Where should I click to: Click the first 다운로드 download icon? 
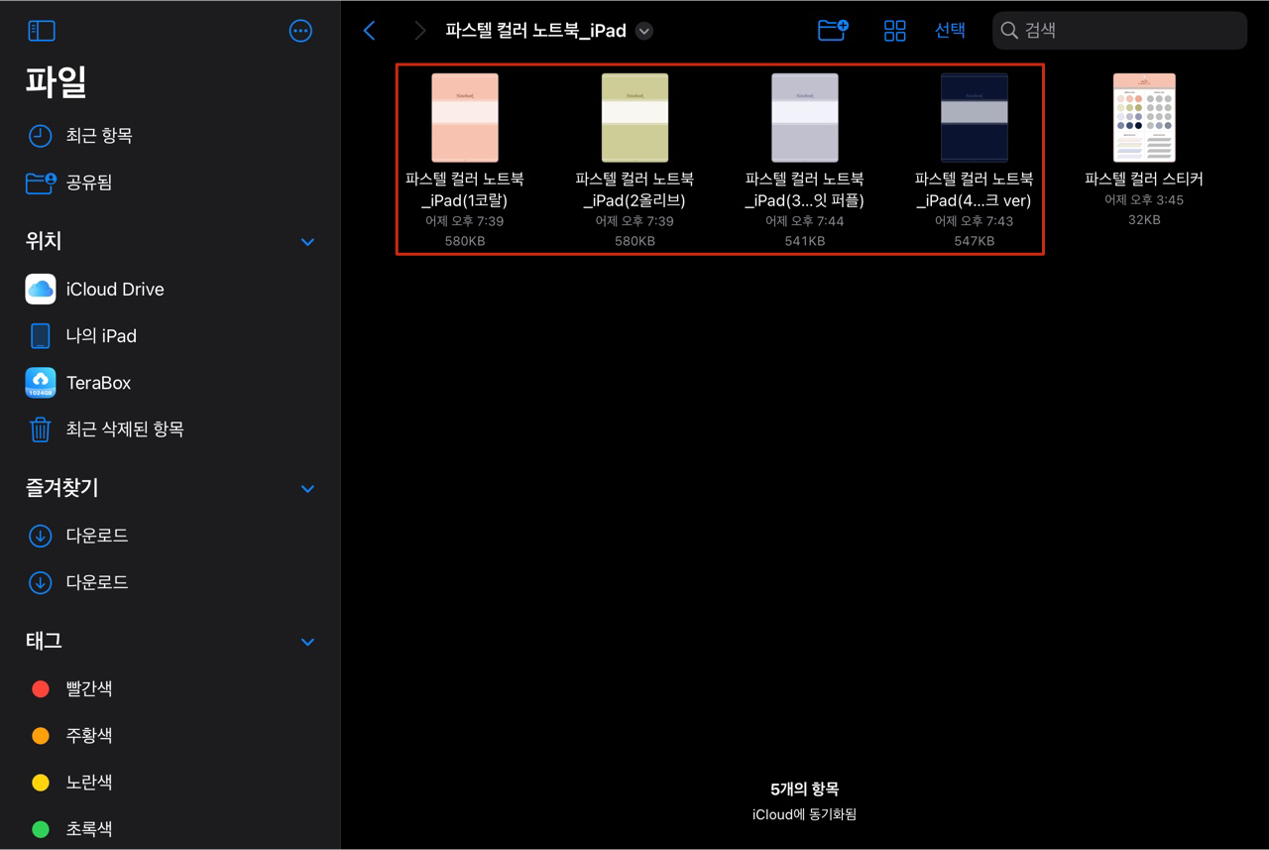pyautogui.click(x=40, y=536)
